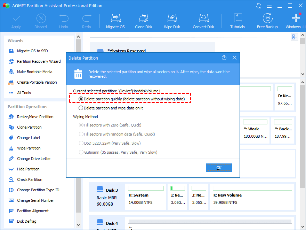Click the refresh icon in title bar
Viewport: 306px width, 230px height.
(x=259, y=6)
